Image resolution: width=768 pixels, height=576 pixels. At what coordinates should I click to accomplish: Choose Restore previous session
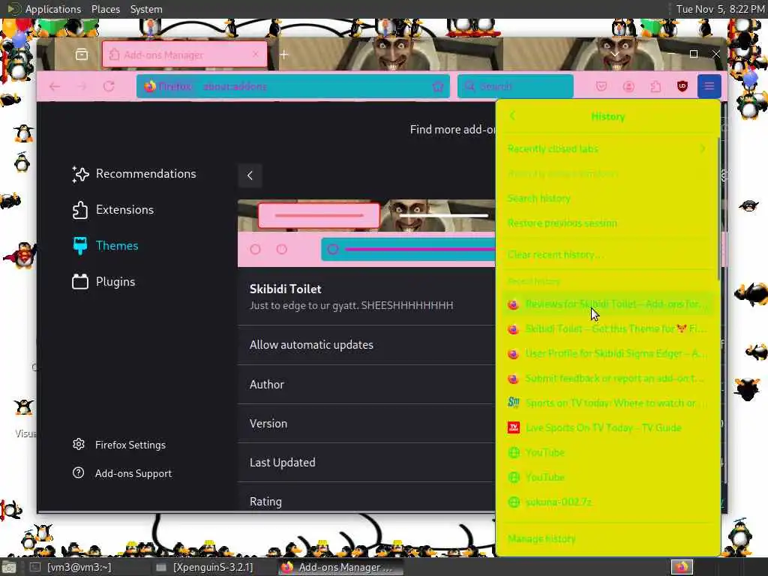607,223
